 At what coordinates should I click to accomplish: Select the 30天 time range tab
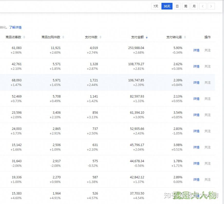point(167,6)
